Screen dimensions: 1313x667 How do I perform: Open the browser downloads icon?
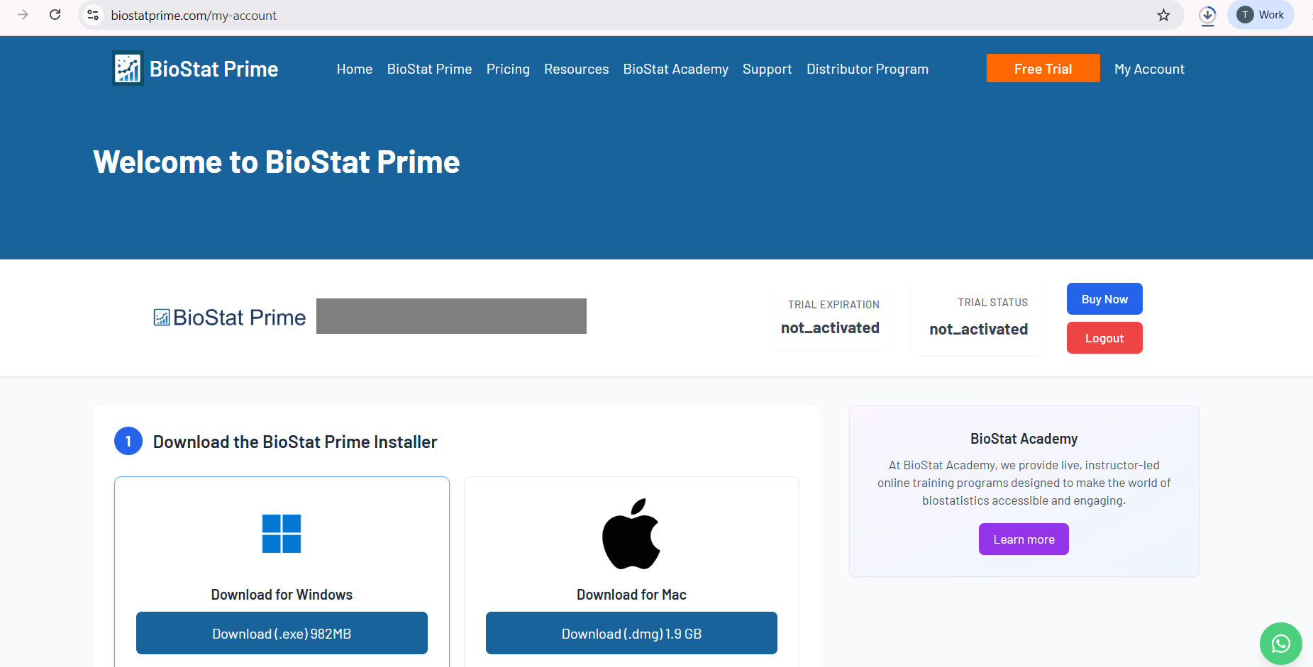coord(1207,15)
